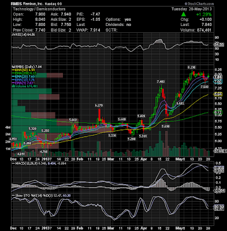Click the 5.200 low annotation
227x231 pixels.
pyautogui.click(x=132, y=139)
